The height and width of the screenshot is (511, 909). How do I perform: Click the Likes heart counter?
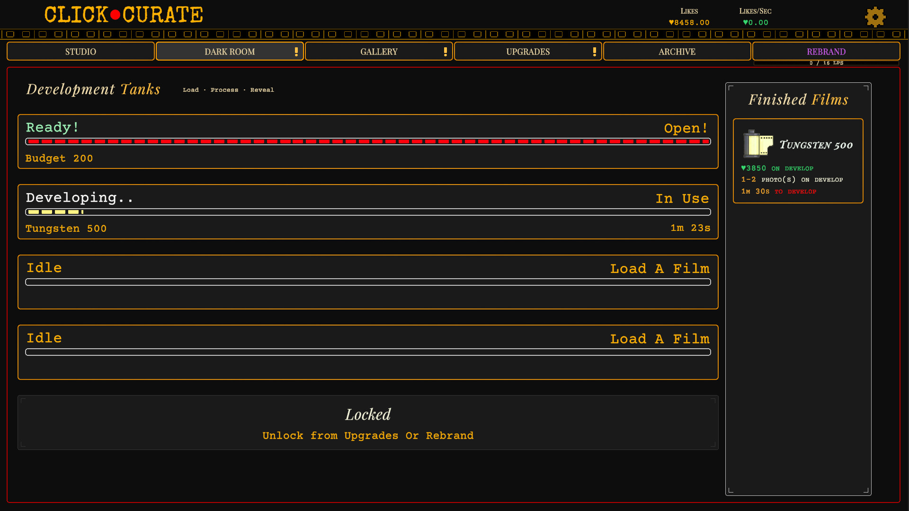(x=689, y=22)
